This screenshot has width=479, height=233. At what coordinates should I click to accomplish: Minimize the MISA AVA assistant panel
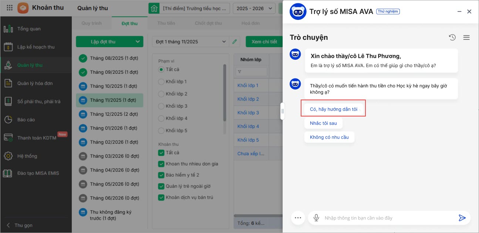459,11
